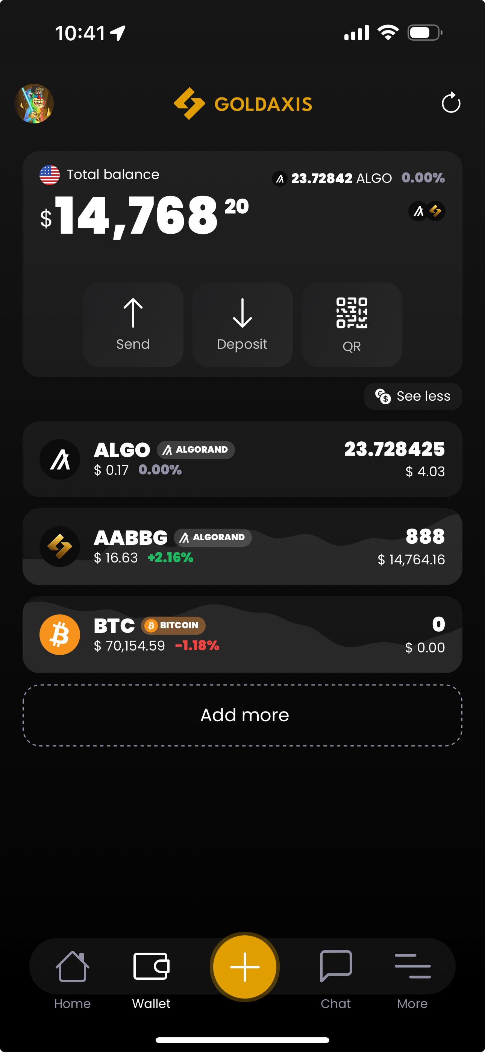Tap the 23.72842 ALGO balance label
The height and width of the screenshot is (1052, 485).
pos(341,178)
